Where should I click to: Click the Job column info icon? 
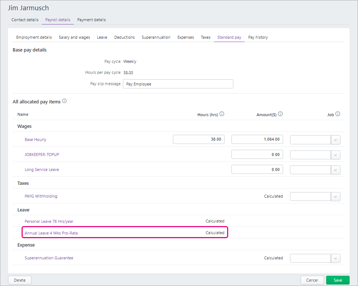tap(338, 114)
